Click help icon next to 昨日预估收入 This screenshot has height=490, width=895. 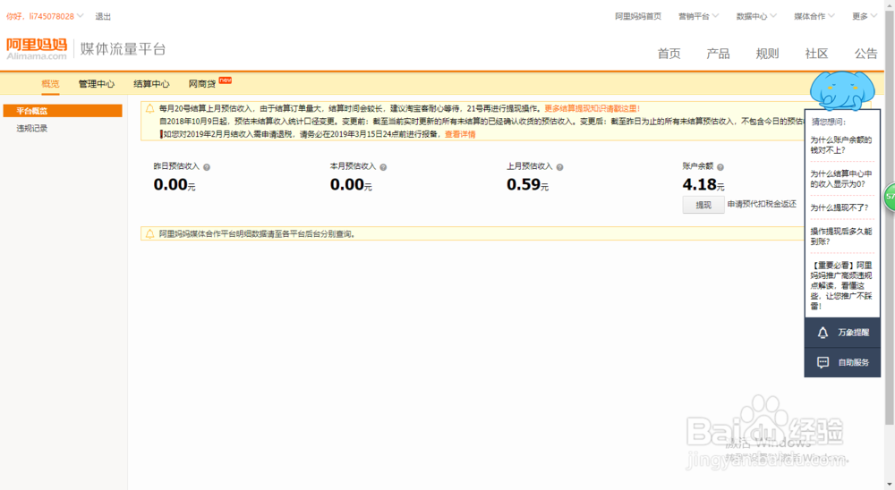tap(207, 167)
